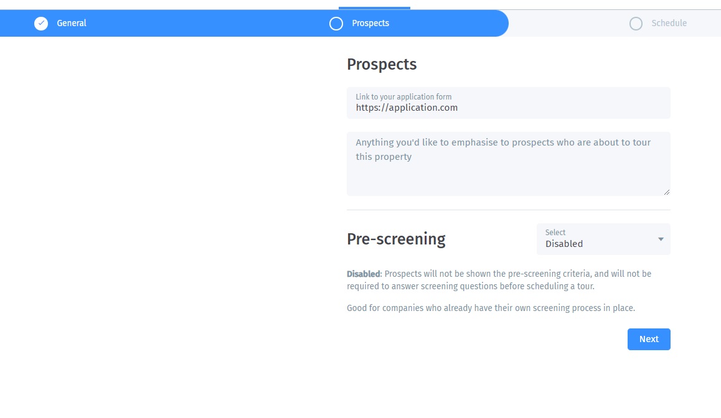Click the Prospects section heading
This screenshot has height=418, width=721.
click(382, 64)
